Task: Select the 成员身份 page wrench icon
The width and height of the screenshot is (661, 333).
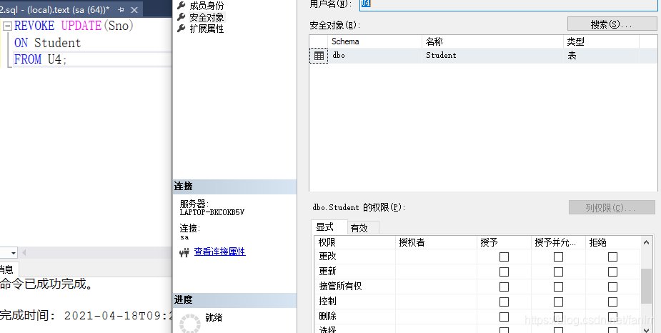Action: [182, 6]
